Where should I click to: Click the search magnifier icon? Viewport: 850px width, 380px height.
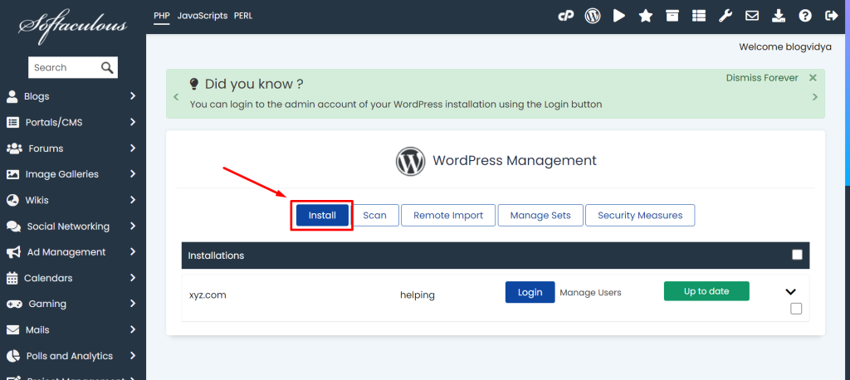coord(107,68)
